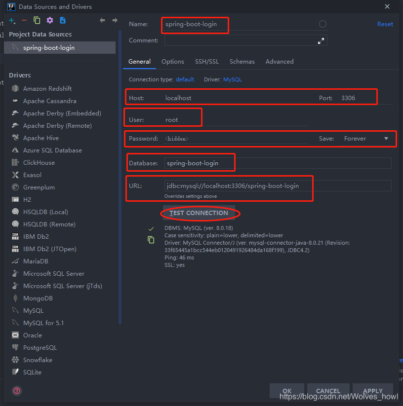Change connection type via default link

click(x=185, y=79)
